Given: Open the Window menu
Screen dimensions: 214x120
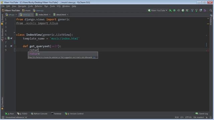Looking at the screenshot, I should (x=66, y=6).
